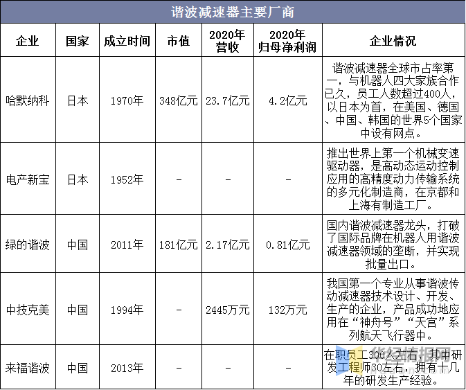Click the table title 谐波减速器主要厂商
466x390 pixels.
[233, 12]
